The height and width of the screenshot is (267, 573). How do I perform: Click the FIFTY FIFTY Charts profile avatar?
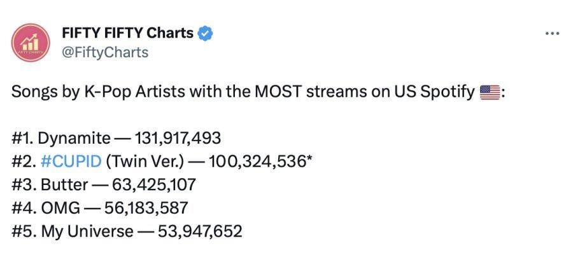[x=31, y=43]
